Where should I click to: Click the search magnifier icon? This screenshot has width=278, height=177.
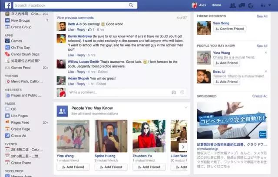coord(131,5)
